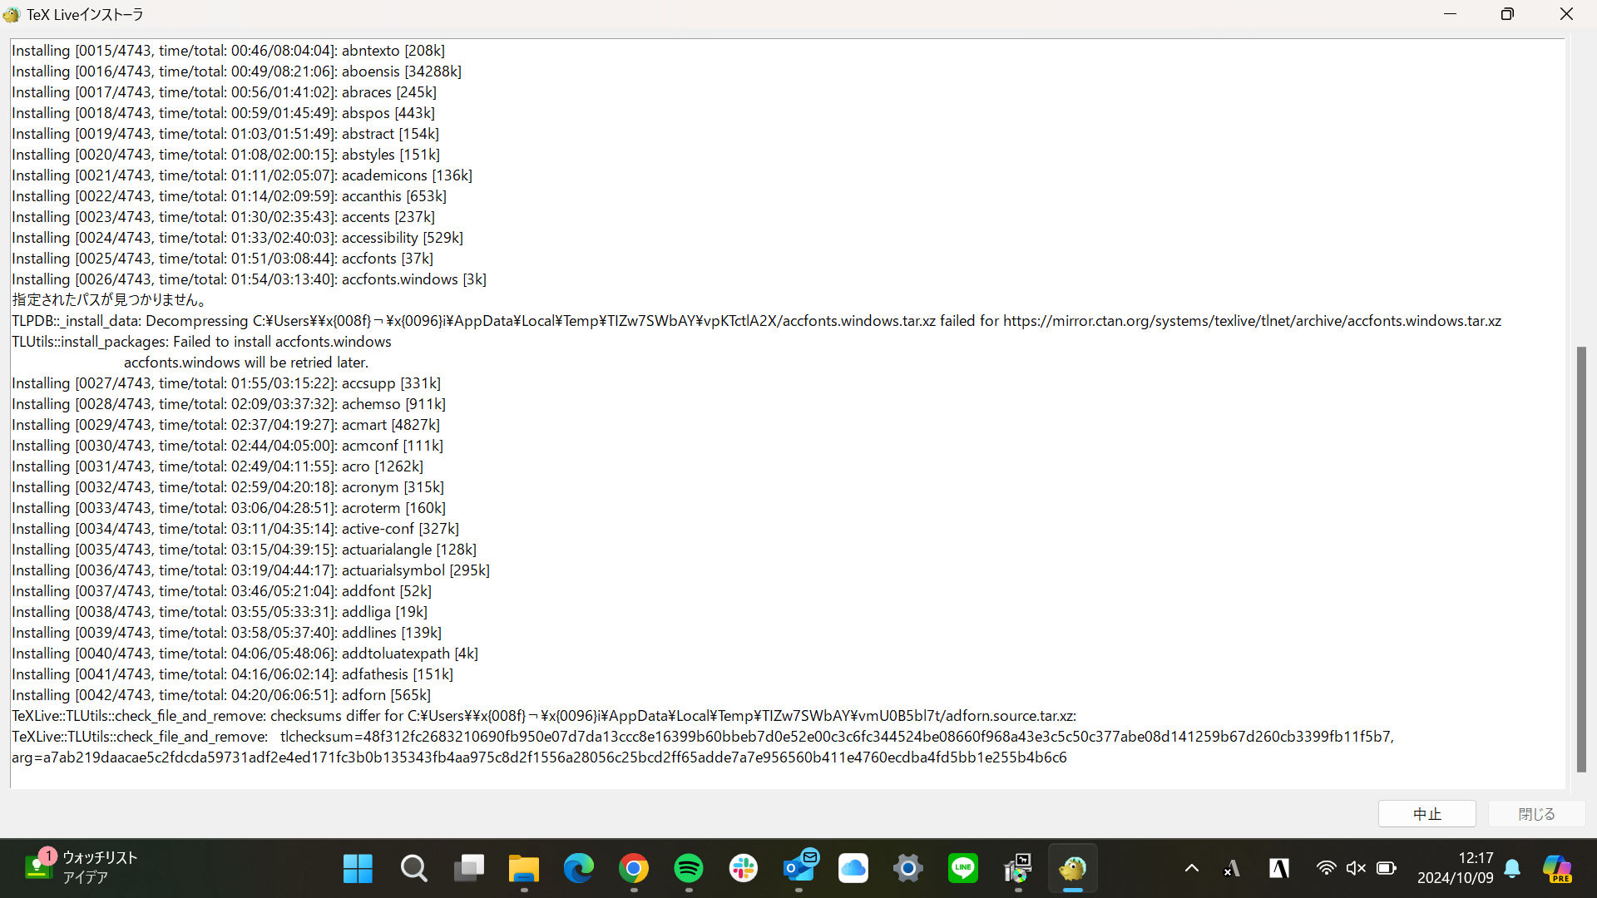This screenshot has height=898, width=1597.
Task: Open the Windows Start menu
Action: click(358, 869)
